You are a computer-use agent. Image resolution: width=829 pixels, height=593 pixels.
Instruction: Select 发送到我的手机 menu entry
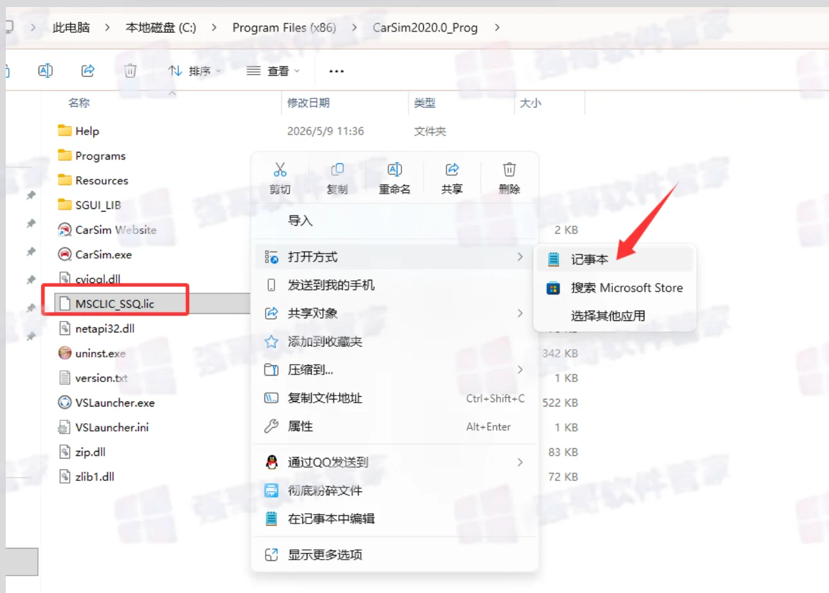click(x=395, y=285)
